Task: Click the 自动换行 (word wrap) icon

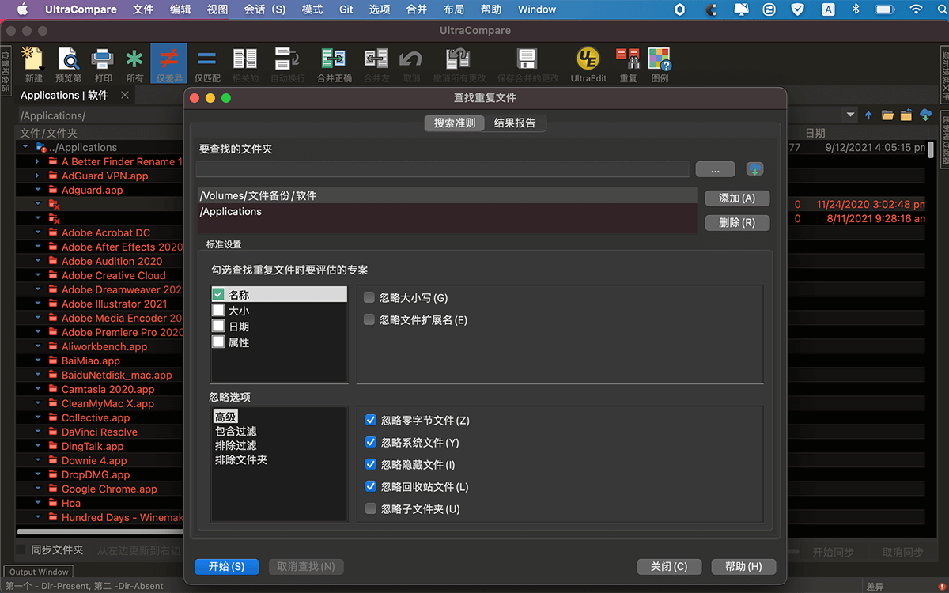Action: pos(286,59)
